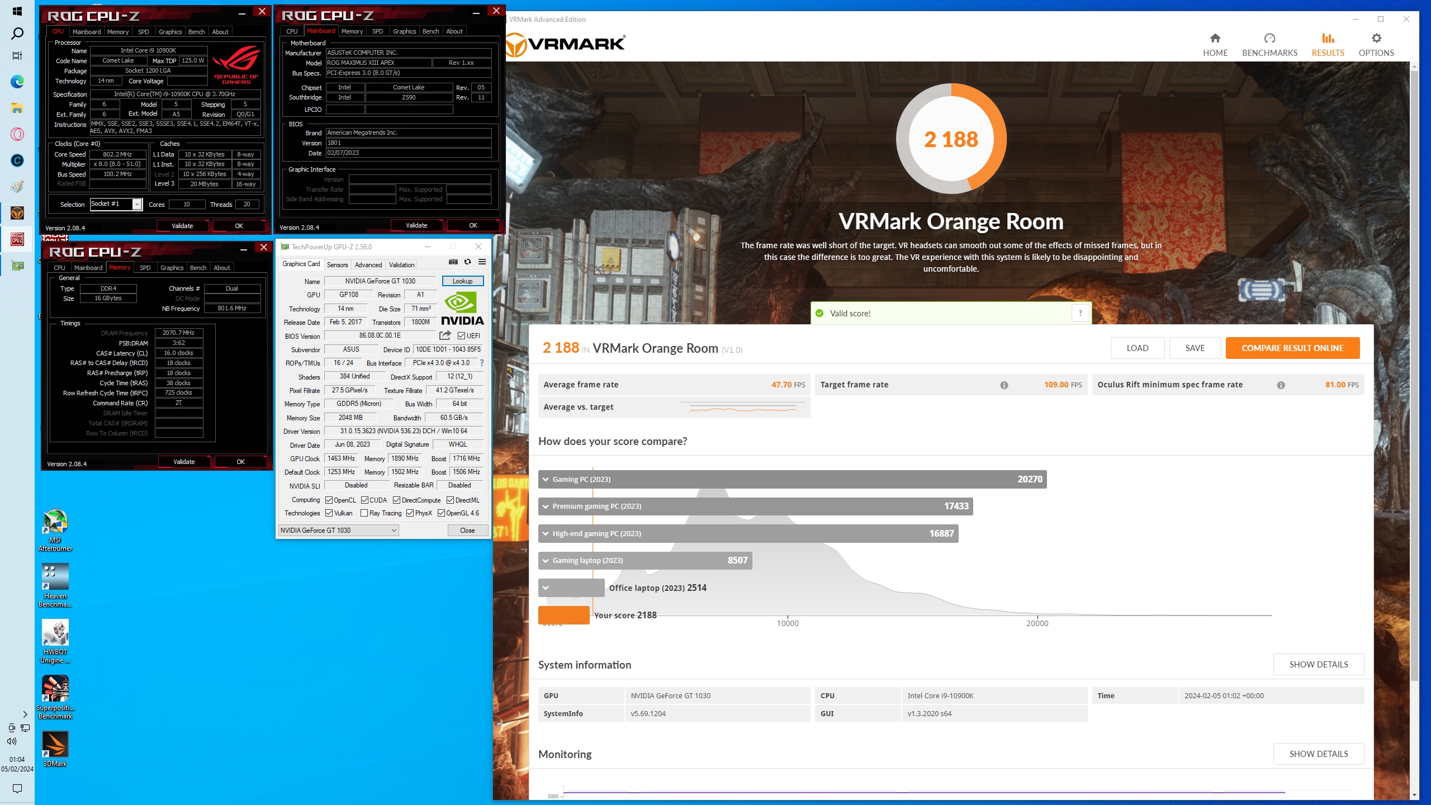
Task: Open the Socket #1 selection dropdown in CPU-Z
Action: point(116,204)
